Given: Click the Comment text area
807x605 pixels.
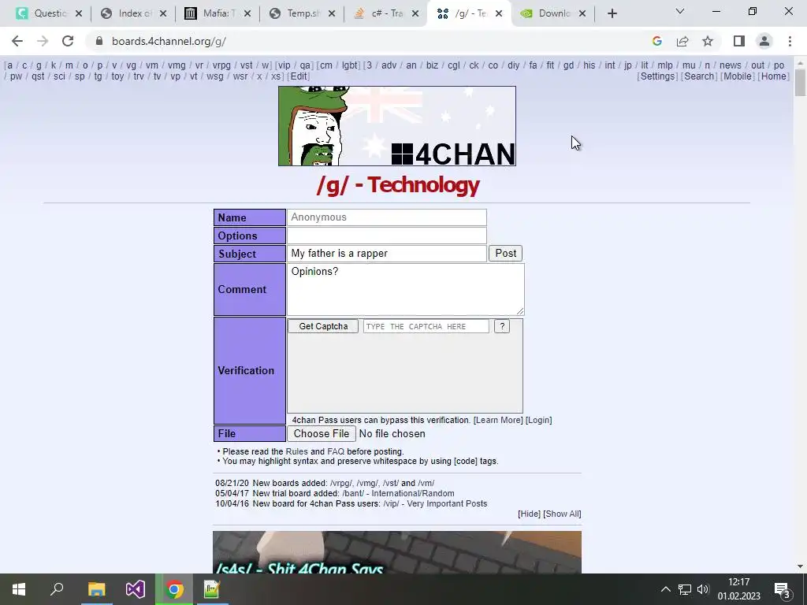Looking at the screenshot, I should tap(406, 289).
